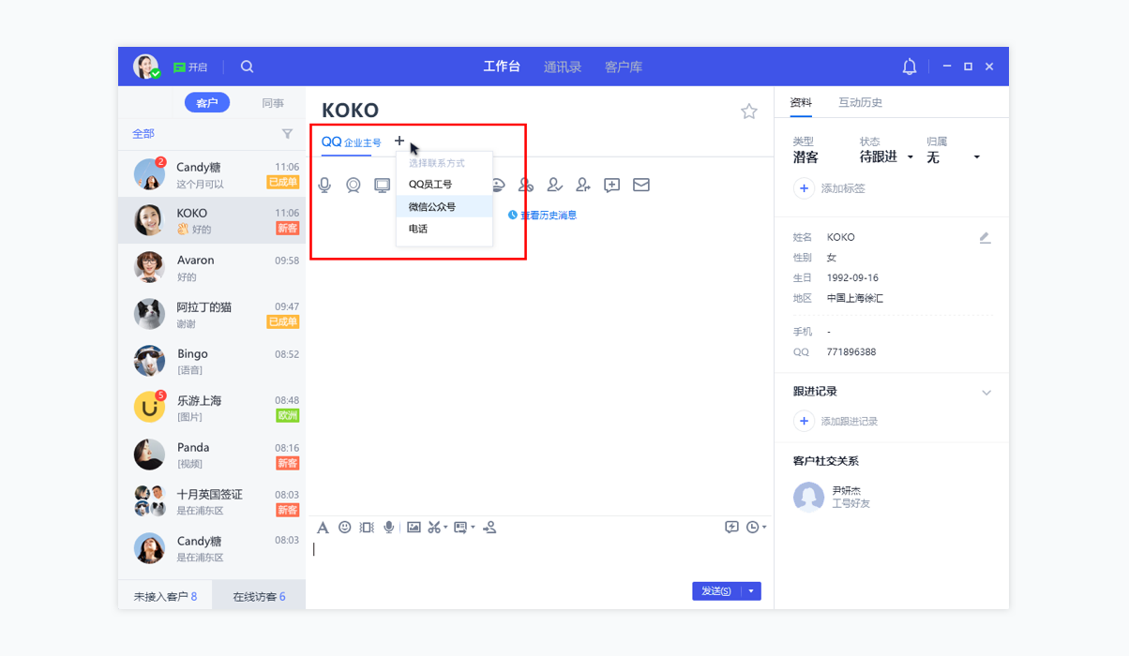Send the message with 发送(S)
1129x656 pixels.
point(716,591)
